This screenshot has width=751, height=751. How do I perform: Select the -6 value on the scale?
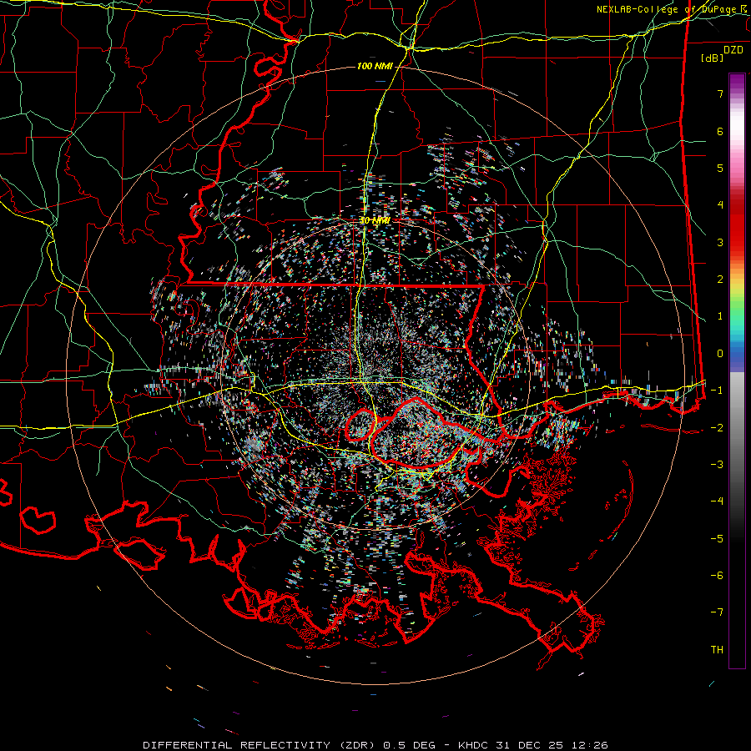click(x=717, y=575)
